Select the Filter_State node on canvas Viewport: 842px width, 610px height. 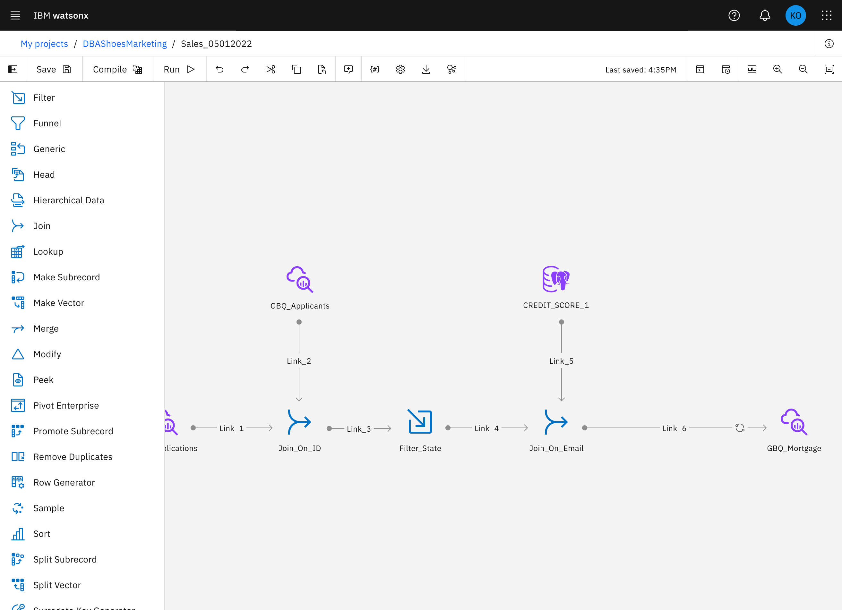click(x=420, y=422)
